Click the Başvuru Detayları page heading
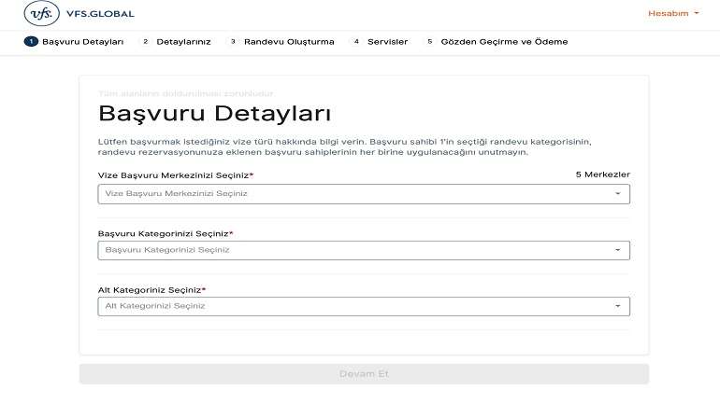The width and height of the screenshot is (720, 404). [214, 113]
